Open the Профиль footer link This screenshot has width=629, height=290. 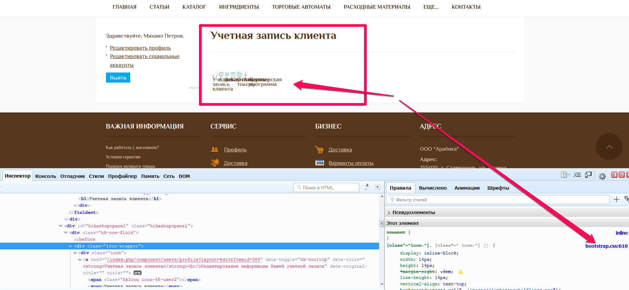coord(235,150)
